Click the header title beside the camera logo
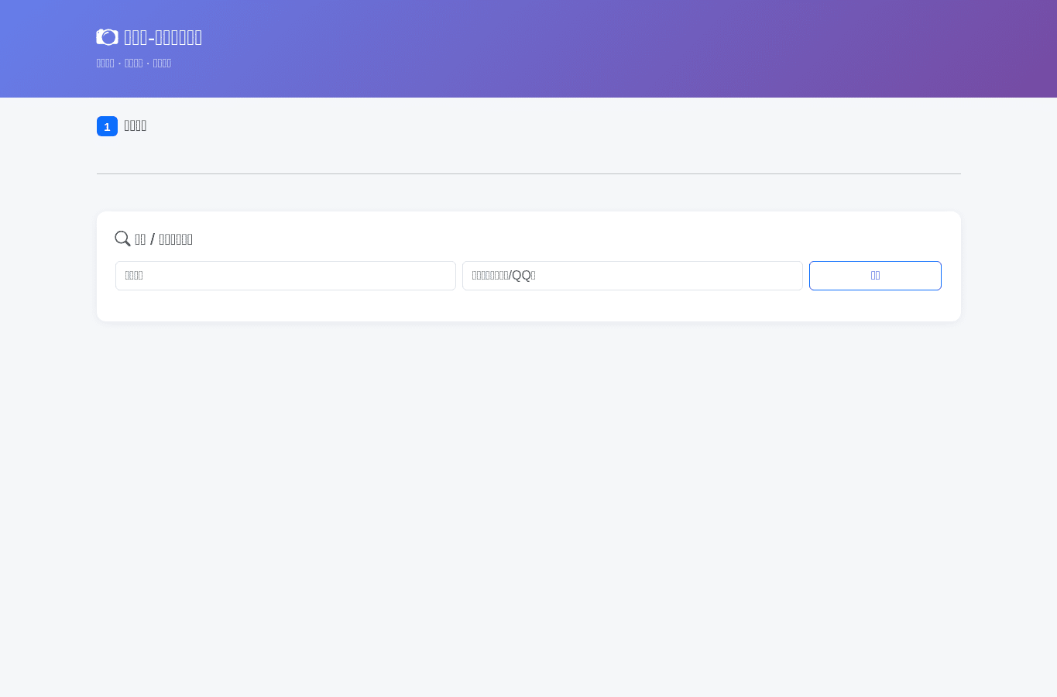The image size is (1057, 697). coord(163,37)
